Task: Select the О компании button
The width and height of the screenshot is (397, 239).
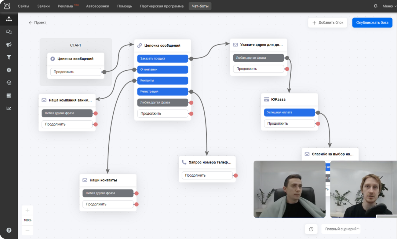Action: (x=163, y=69)
